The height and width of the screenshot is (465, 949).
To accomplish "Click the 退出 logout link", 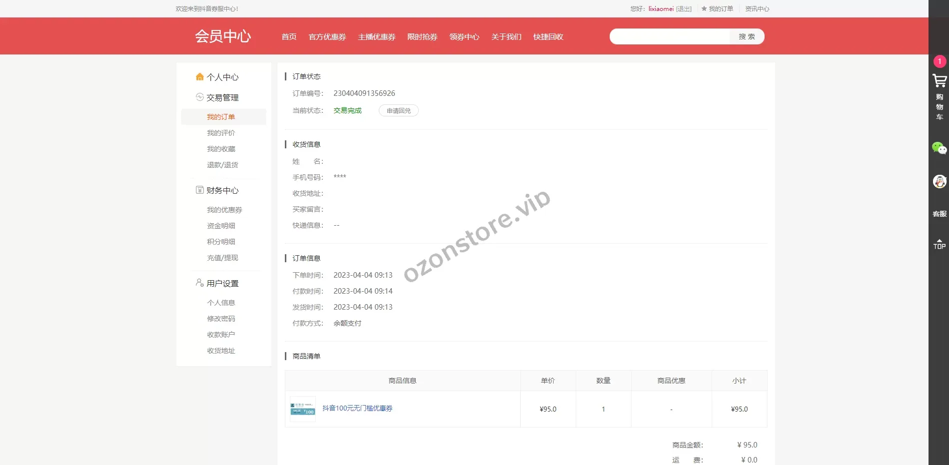I will coord(684,9).
